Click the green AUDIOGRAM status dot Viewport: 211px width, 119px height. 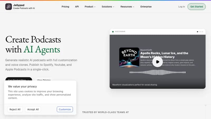click(113, 32)
